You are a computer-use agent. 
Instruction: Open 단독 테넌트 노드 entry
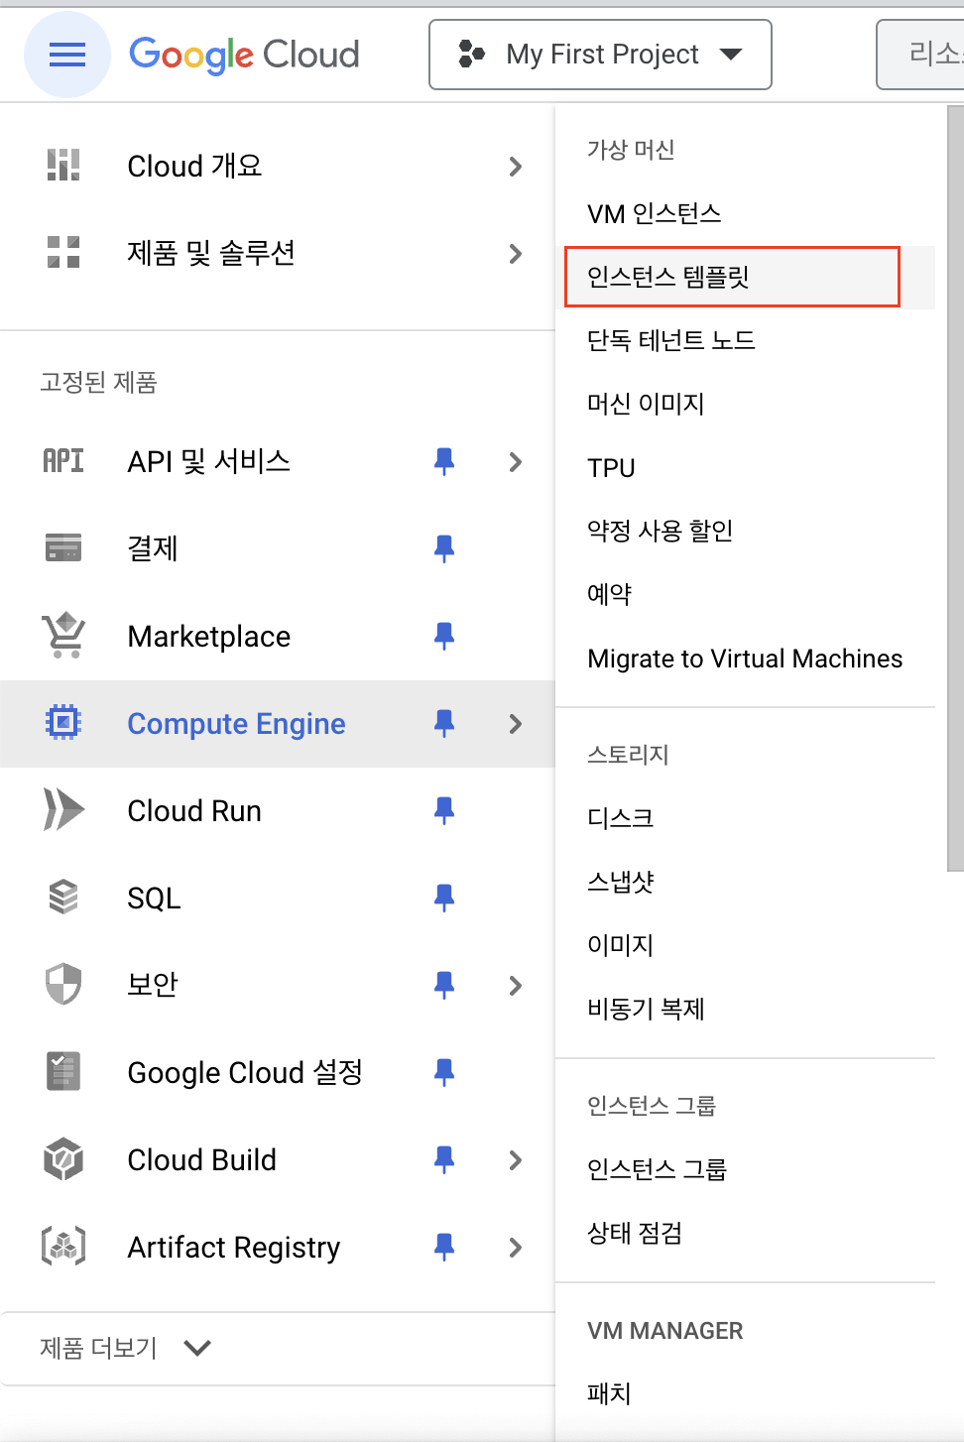[x=670, y=340]
